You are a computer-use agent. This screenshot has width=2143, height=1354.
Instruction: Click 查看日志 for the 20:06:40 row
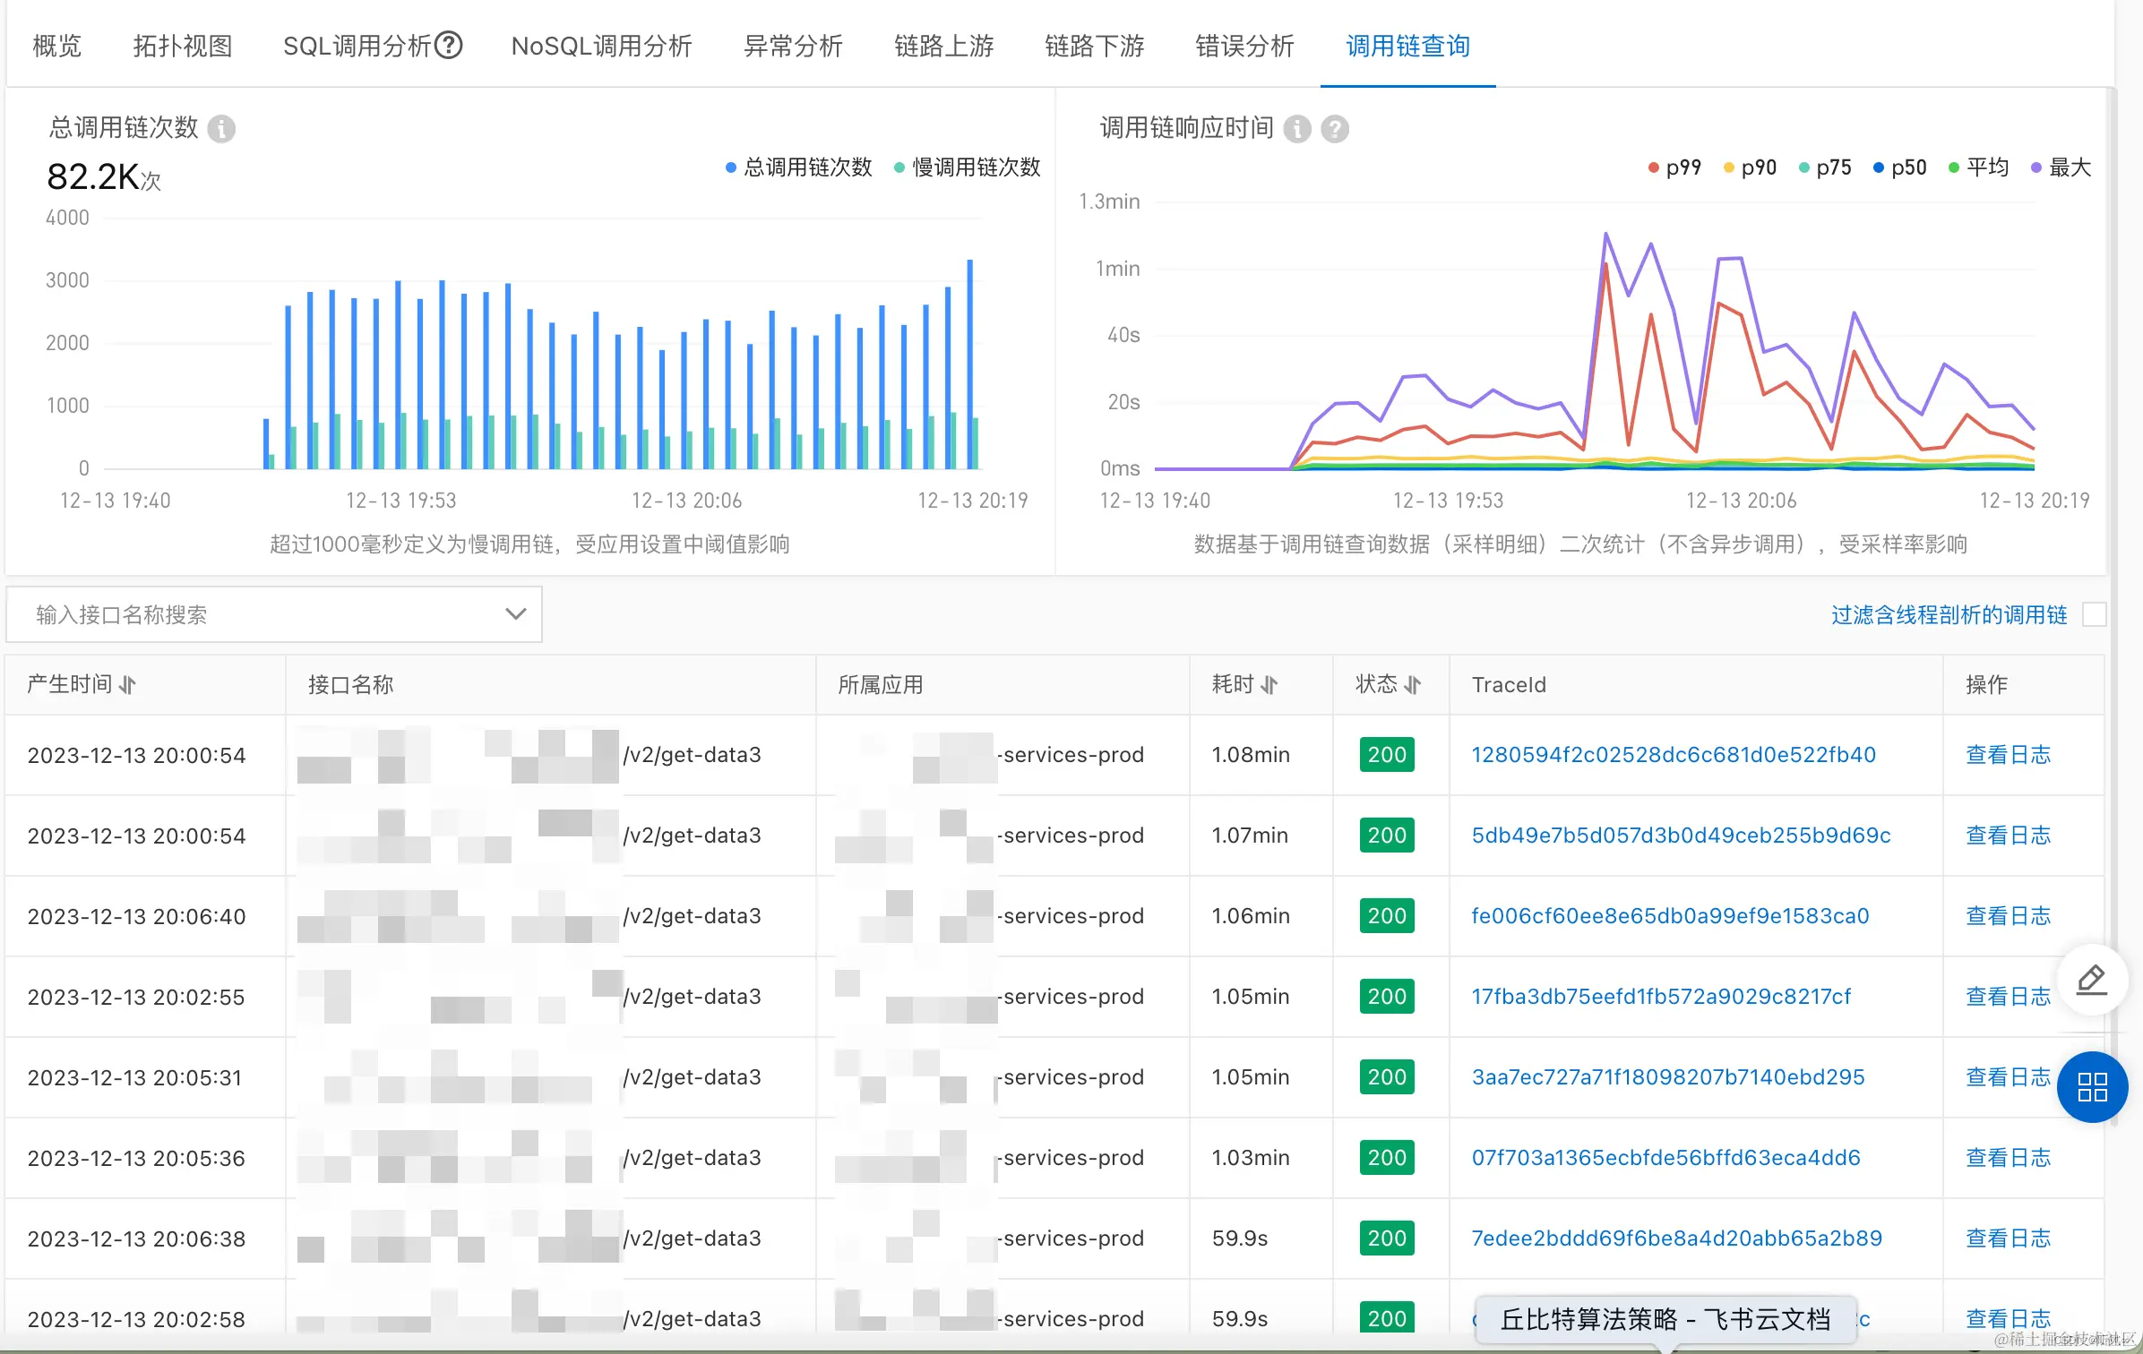pyautogui.click(x=2007, y=916)
